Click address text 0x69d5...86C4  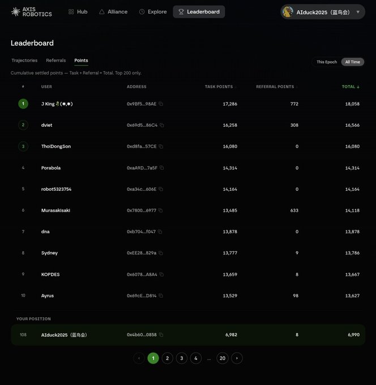click(x=142, y=125)
